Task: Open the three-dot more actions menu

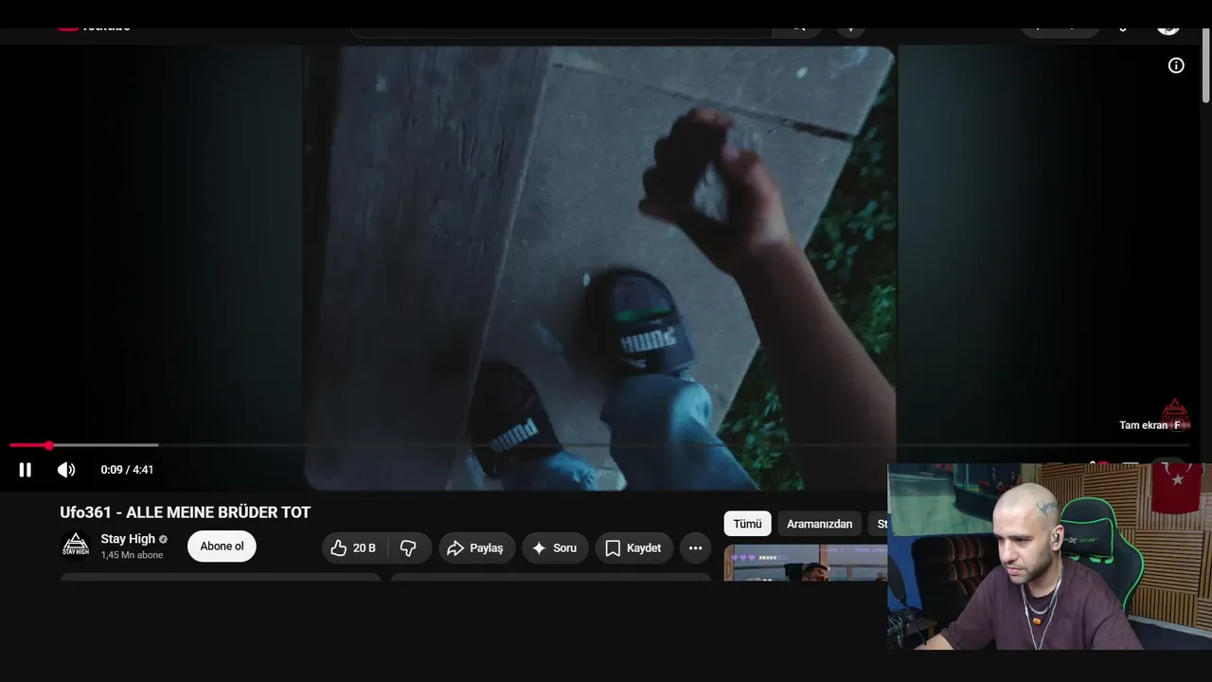Action: tap(695, 547)
